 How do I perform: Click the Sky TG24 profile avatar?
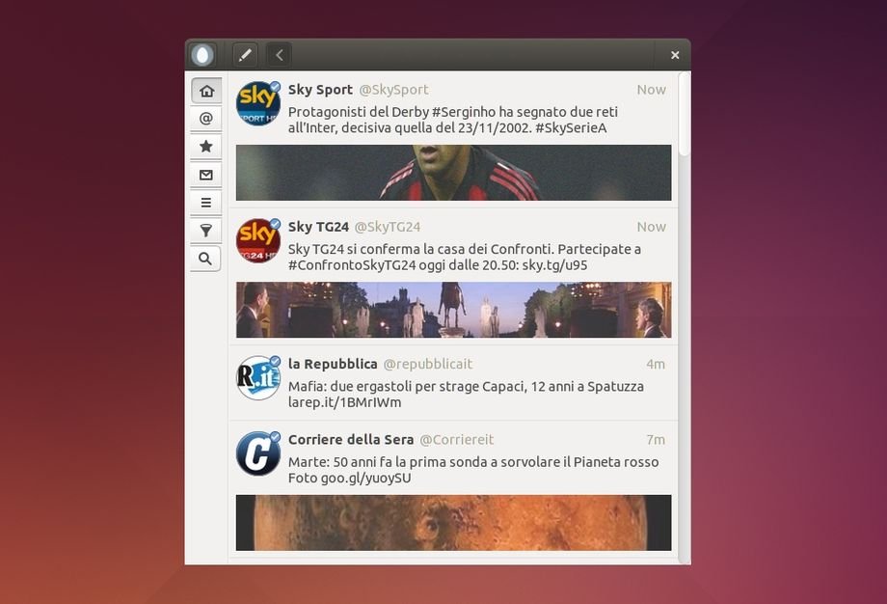[x=257, y=241]
